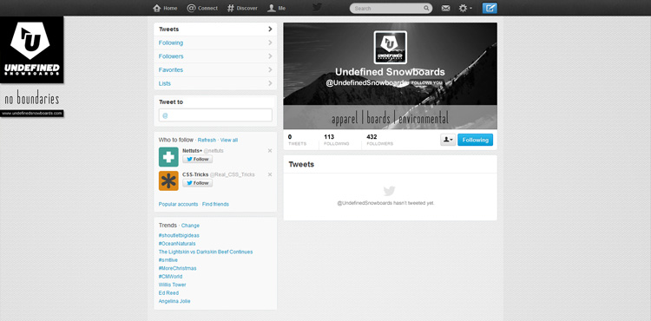
Task: Open the Angelina Jolie trend
Action: coord(174,302)
